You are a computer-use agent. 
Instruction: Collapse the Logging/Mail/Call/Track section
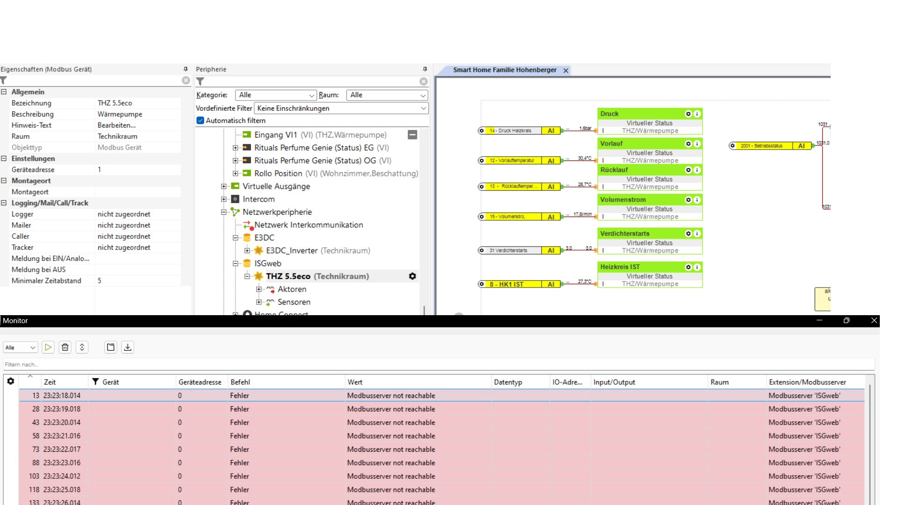(x=4, y=203)
